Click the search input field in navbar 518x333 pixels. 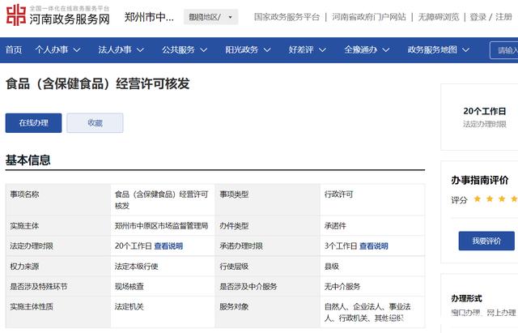(x=503, y=50)
